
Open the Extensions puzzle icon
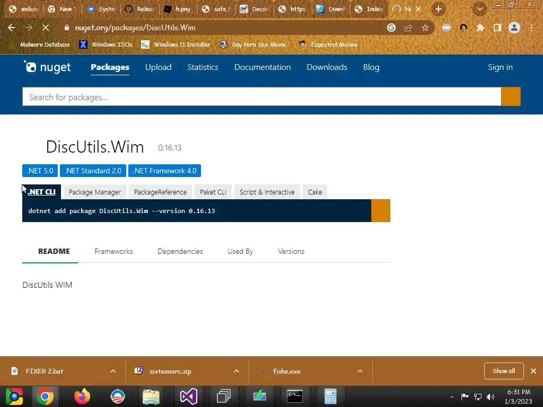(480, 28)
